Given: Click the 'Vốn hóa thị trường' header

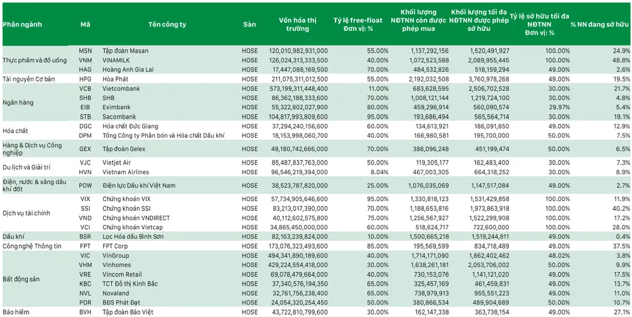Looking at the screenshot, I should (x=298, y=25).
